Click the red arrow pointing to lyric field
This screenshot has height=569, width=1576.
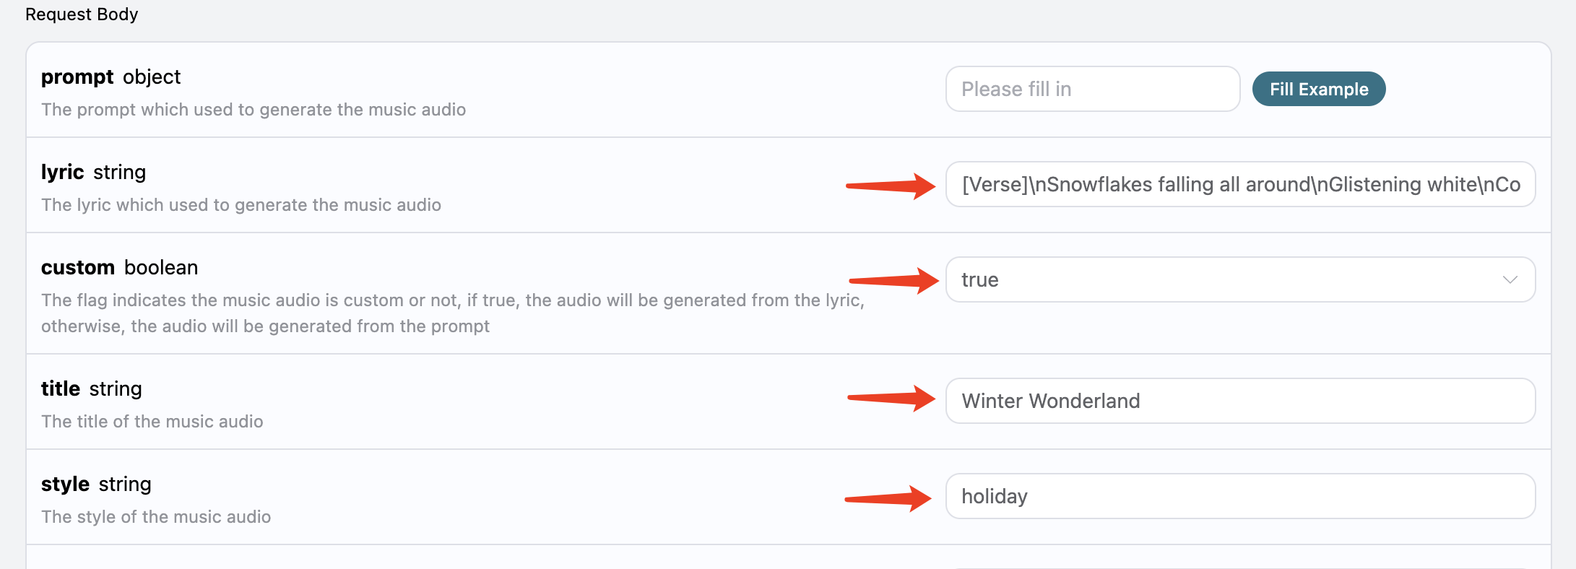[x=891, y=186]
